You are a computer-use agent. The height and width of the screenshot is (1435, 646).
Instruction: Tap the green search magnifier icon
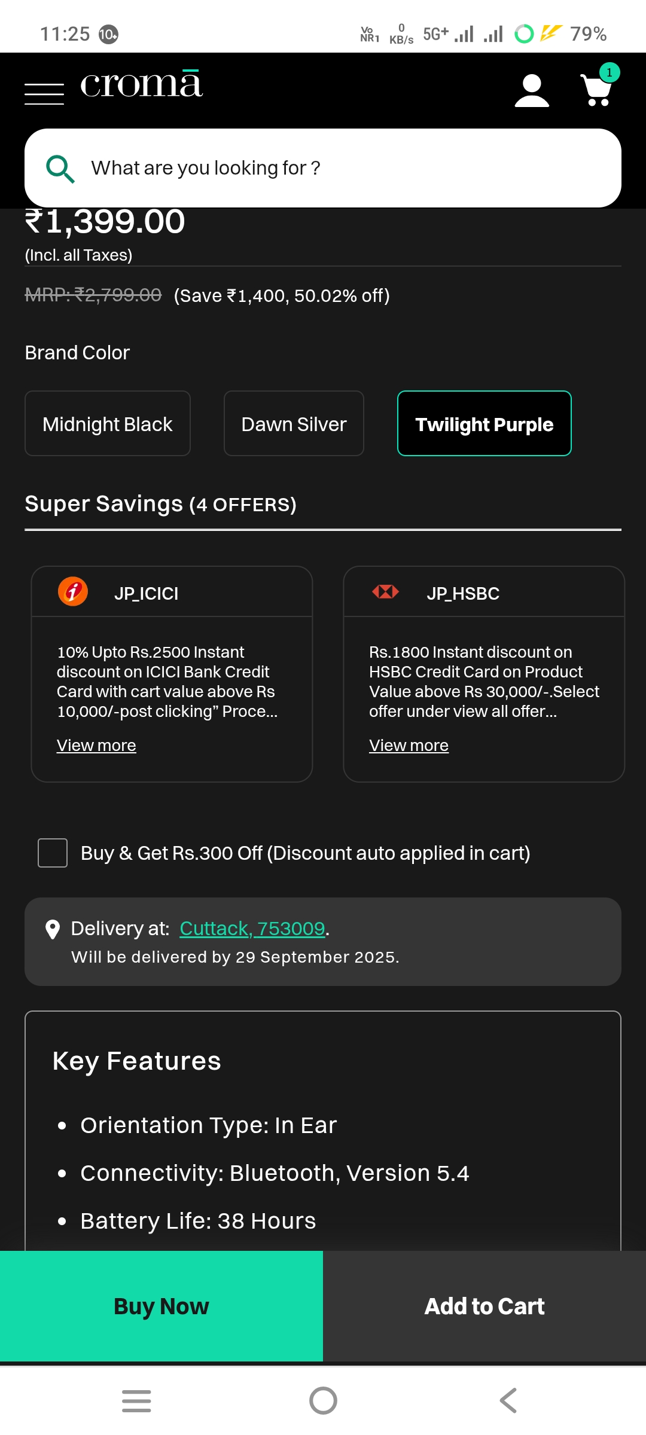tap(60, 169)
